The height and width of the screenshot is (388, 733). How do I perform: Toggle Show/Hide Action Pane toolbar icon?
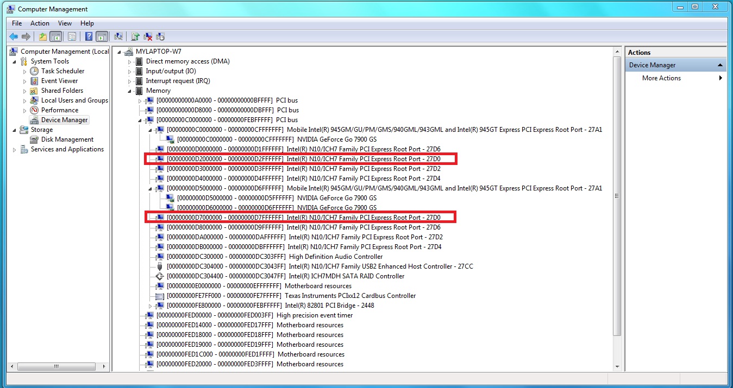pyautogui.click(x=102, y=37)
